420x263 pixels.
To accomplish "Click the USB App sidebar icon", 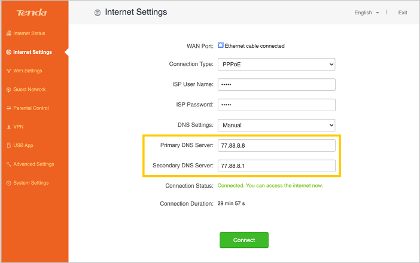I will click(x=8, y=145).
